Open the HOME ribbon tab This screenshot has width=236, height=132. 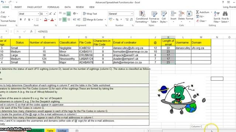(6, 7)
